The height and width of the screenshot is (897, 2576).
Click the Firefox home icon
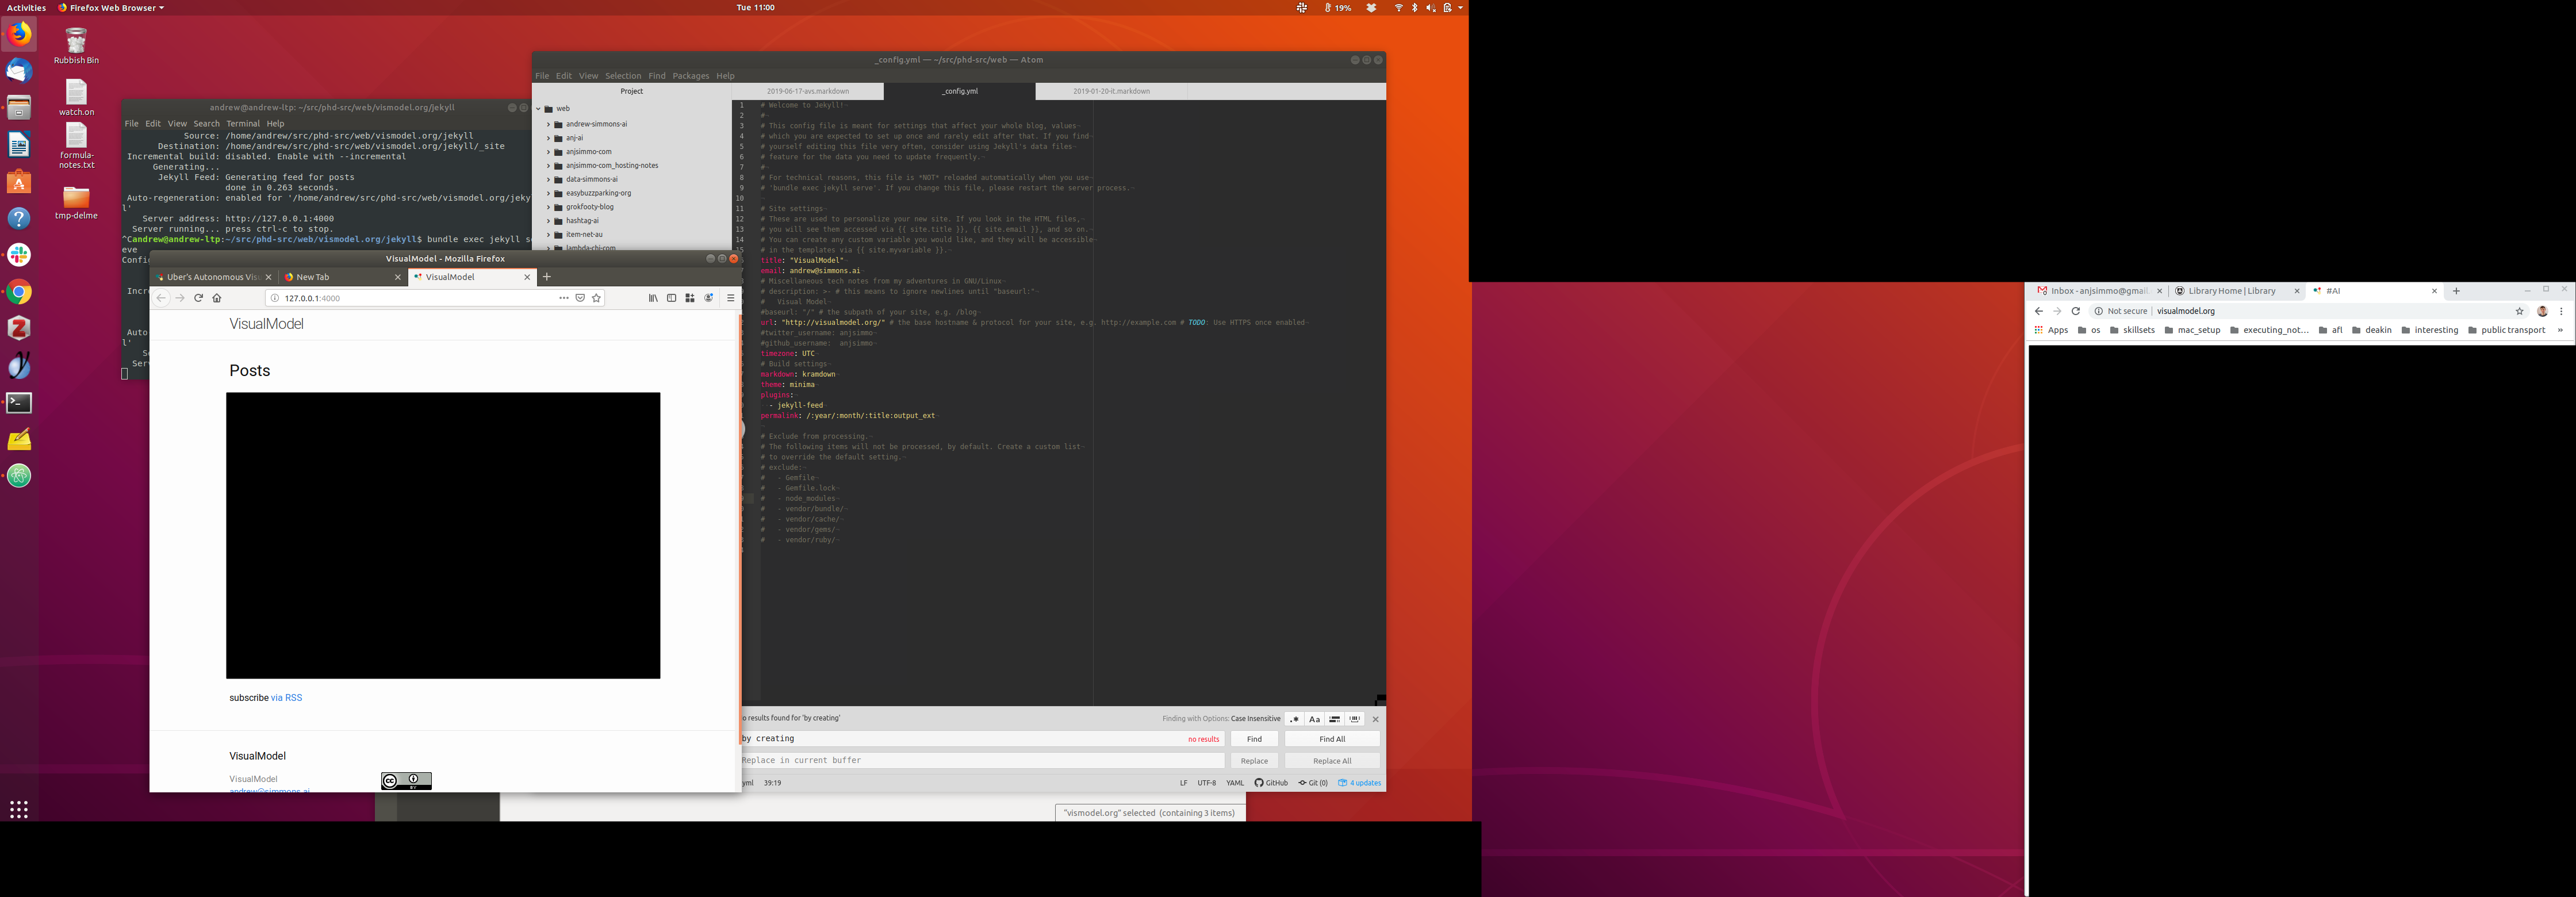tap(217, 298)
